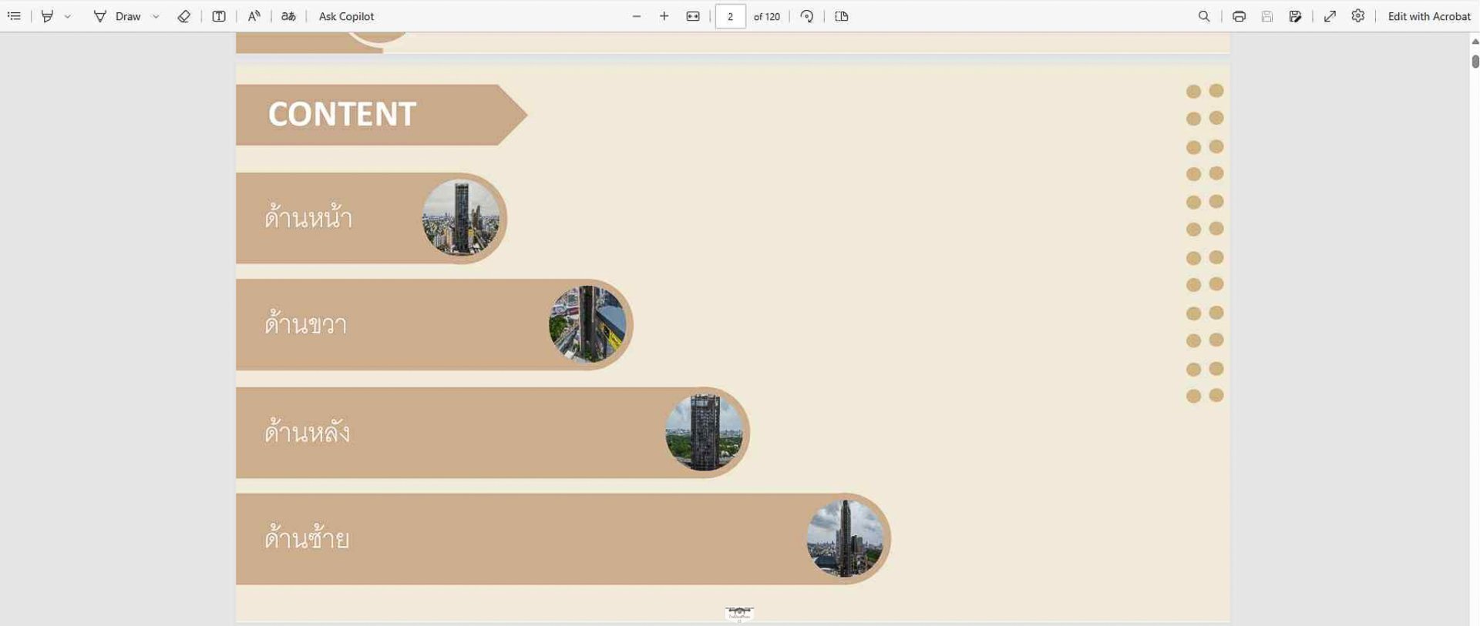Screen dimensions: 1480x626
Task: Enter full screen mode
Action: pyautogui.click(x=1330, y=16)
